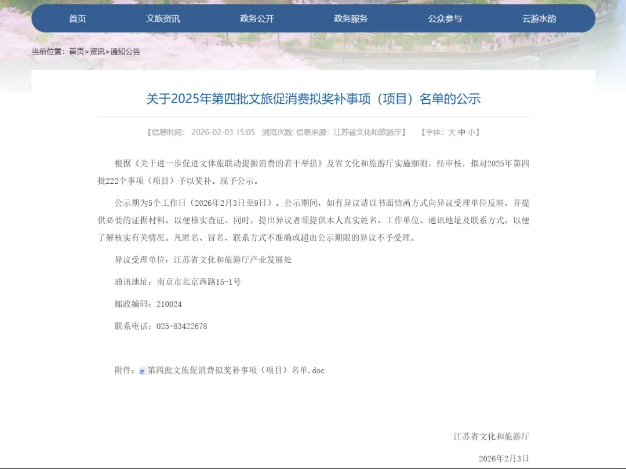The image size is (626, 469).
Task: Click the doc file icon beside the attachment
Action: point(143,371)
